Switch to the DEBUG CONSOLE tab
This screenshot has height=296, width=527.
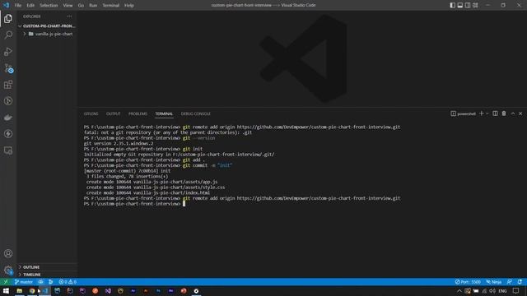point(196,113)
